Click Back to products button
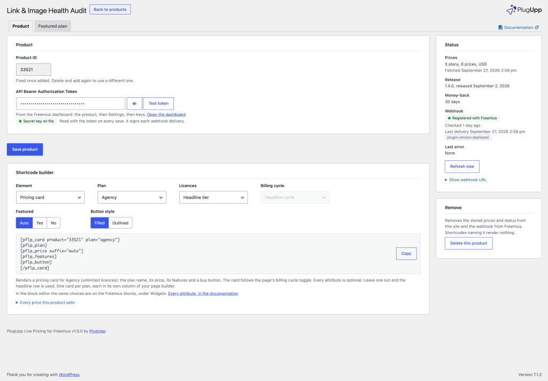This screenshot has width=548, height=381. [110, 10]
